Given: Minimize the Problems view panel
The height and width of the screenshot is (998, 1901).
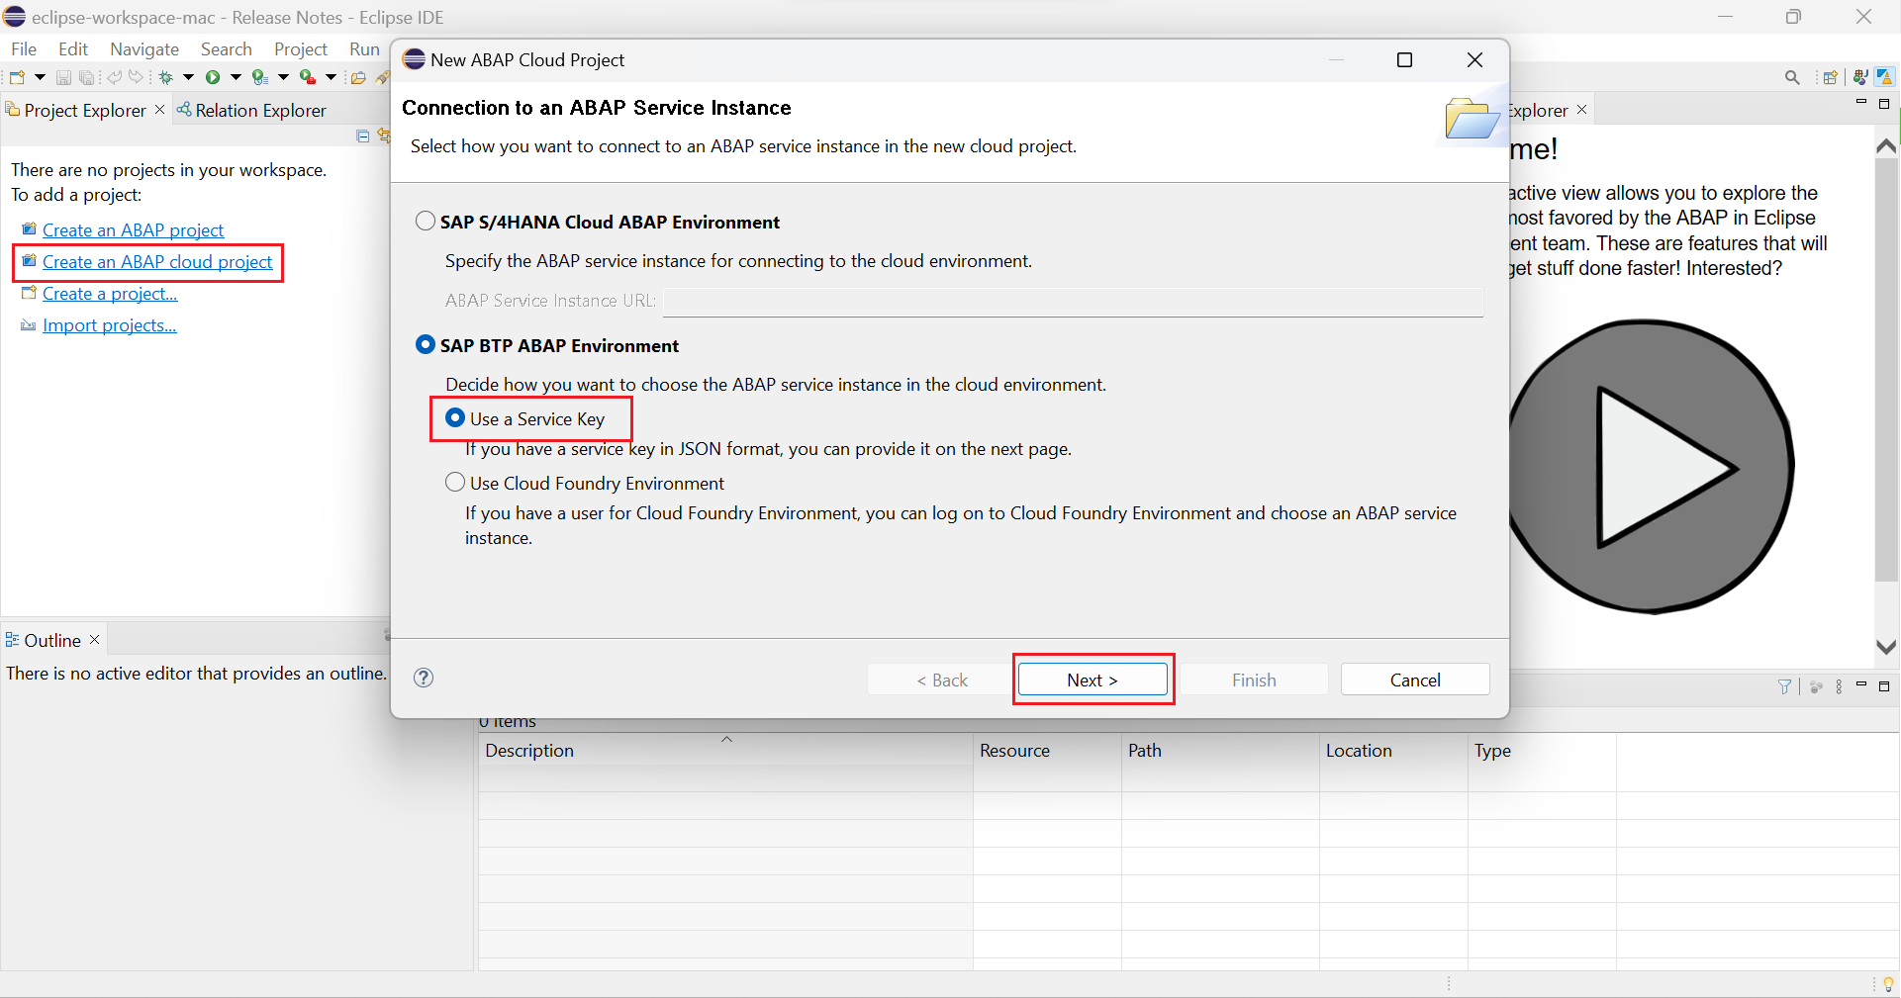Looking at the screenshot, I should pos(1861,684).
